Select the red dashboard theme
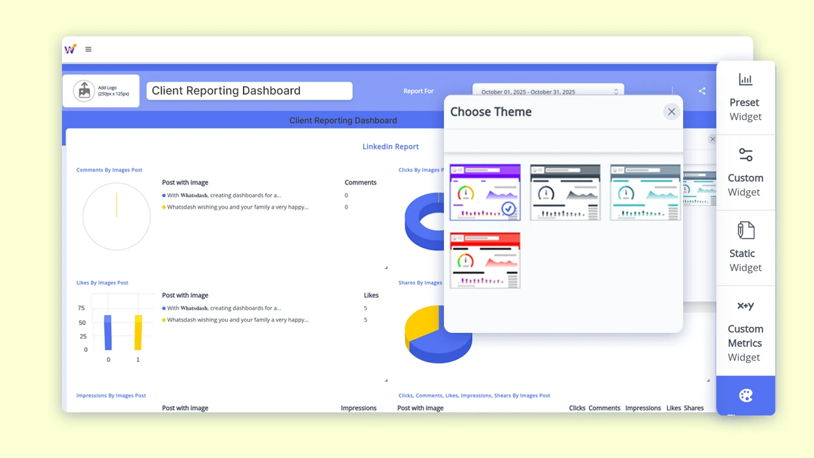 coord(485,260)
